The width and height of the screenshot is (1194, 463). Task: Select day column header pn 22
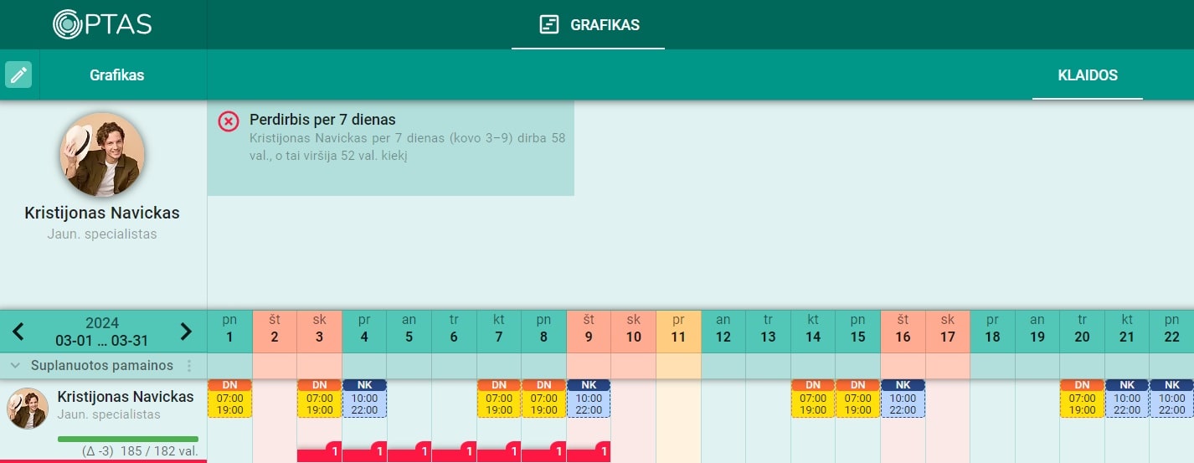click(1171, 332)
